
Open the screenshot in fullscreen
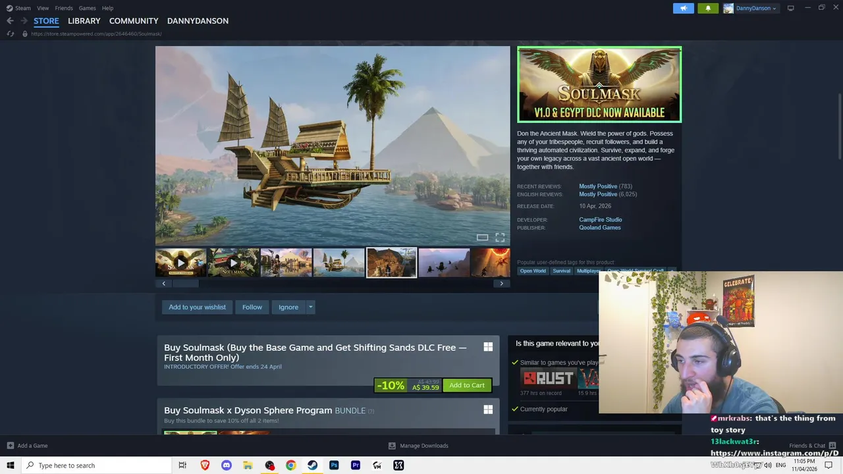point(500,238)
